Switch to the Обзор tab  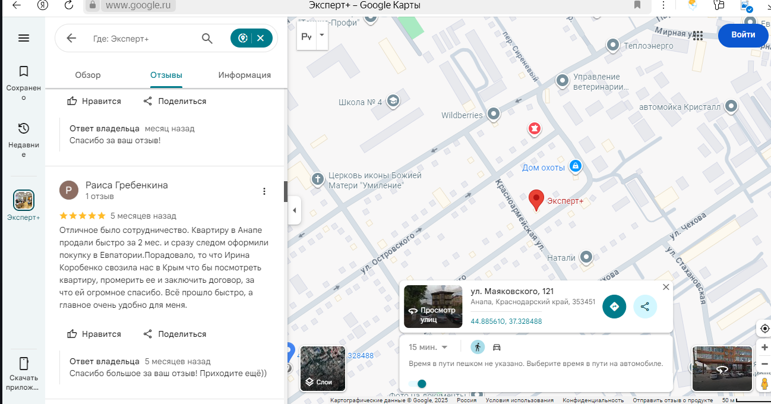[88, 75]
